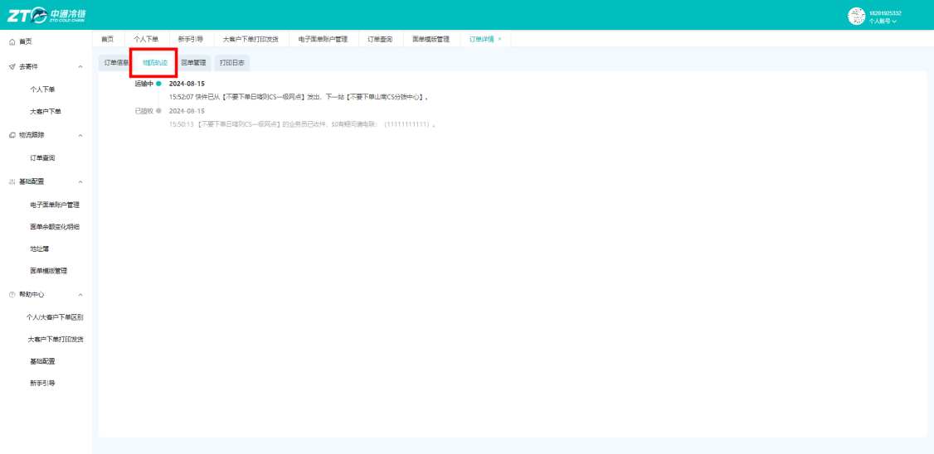Click the paper plane icon beside 去寄件
This screenshot has width=934, height=454.
tap(12, 66)
